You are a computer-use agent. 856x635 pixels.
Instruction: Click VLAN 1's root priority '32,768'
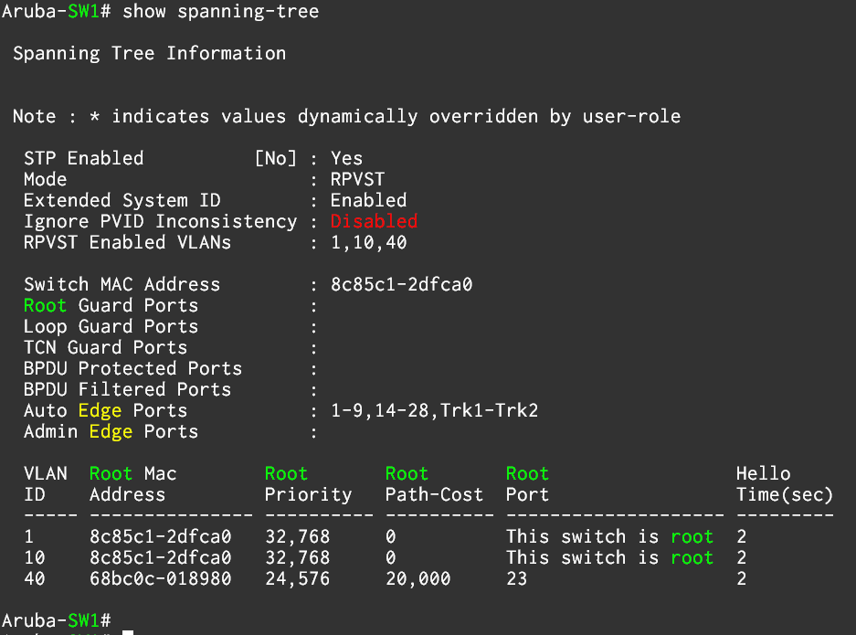tap(298, 536)
